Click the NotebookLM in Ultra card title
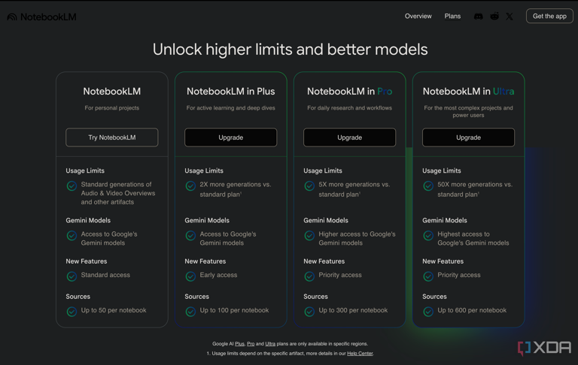Image resolution: width=578 pixels, height=365 pixels. pos(469,92)
